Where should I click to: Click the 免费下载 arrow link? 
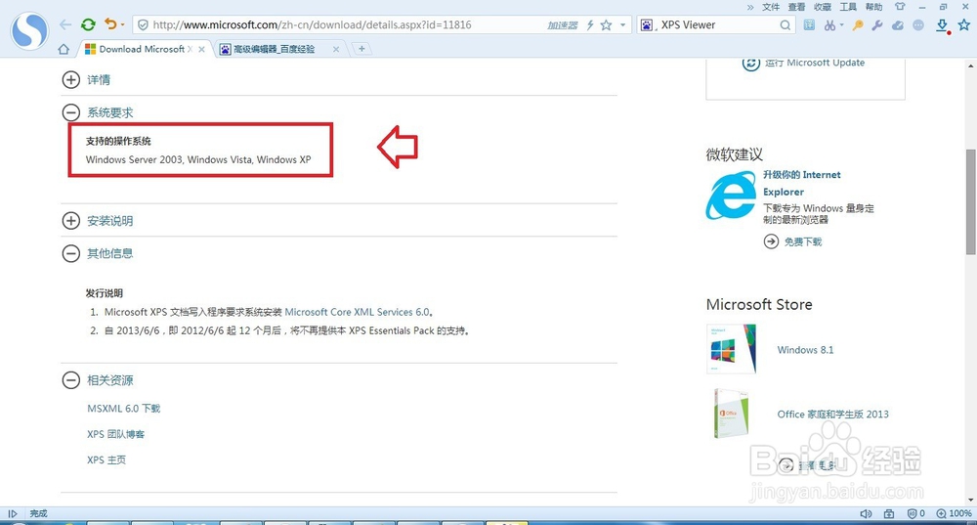[x=793, y=241]
